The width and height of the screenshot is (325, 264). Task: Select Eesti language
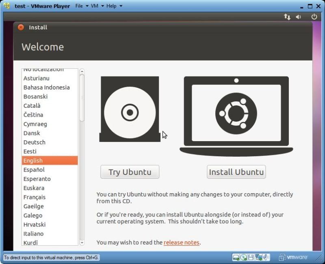[x=50, y=151]
